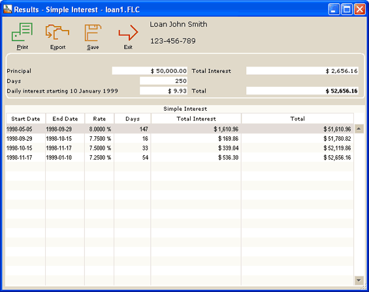Click the Days column header
The image size is (369, 292).
point(133,119)
